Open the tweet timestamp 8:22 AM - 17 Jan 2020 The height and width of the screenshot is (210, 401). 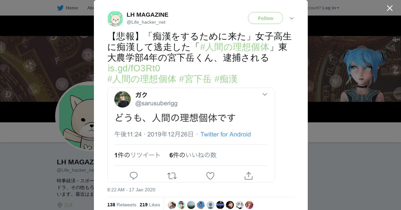click(x=131, y=190)
